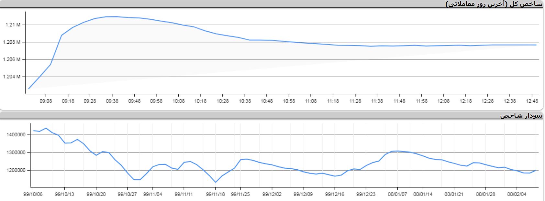Click the 1.21 M y-axis label
This screenshot has height=201, width=545.
(13, 25)
